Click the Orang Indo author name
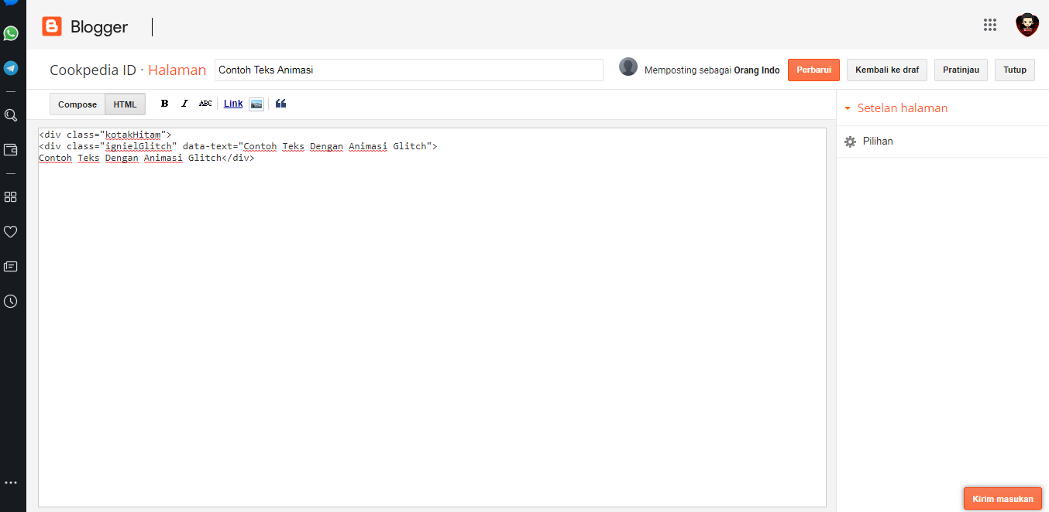Viewport: 1049px width, 512px height. click(x=757, y=70)
